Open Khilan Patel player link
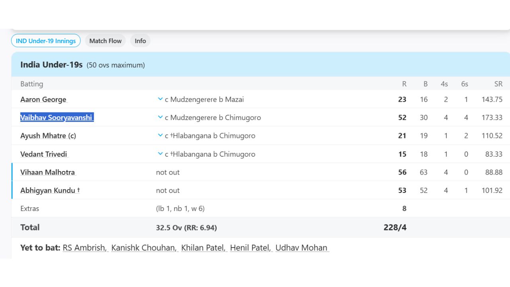The image size is (510, 287). pos(204,248)
